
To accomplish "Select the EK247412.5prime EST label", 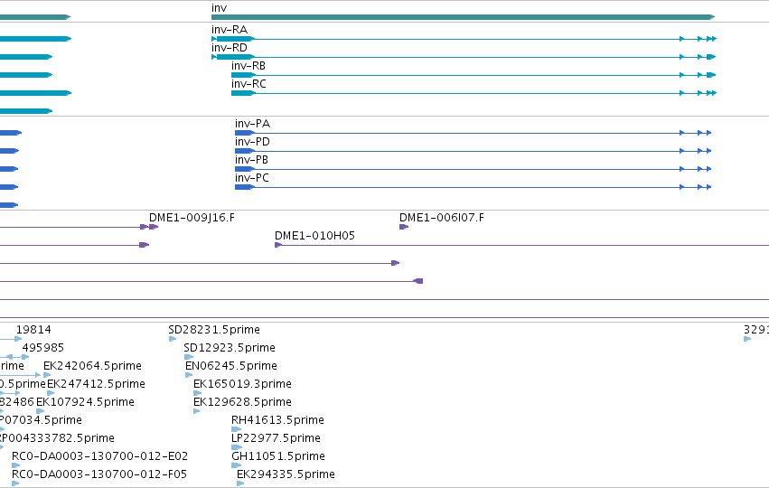I will tap(96, 384).
